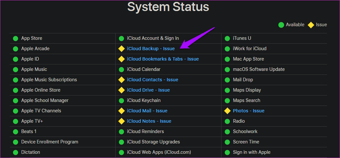This screenshot has width=340, height=158.
Task: Select the Dictation service text
Action: click(x=30, y=152)
